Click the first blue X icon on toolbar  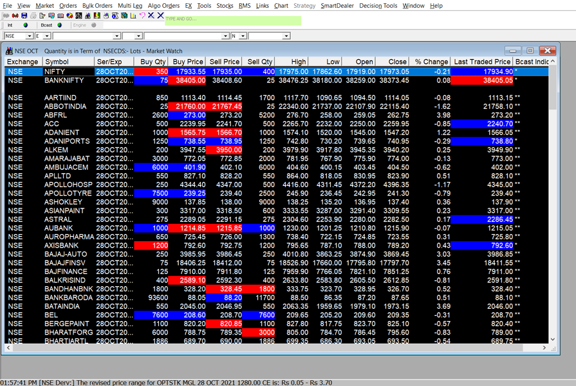151,18
